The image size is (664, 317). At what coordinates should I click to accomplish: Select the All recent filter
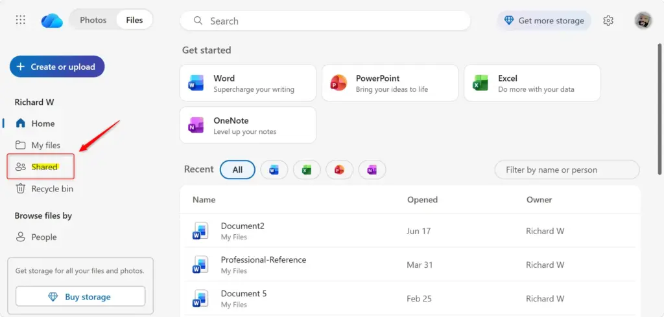tap(237, 169)
